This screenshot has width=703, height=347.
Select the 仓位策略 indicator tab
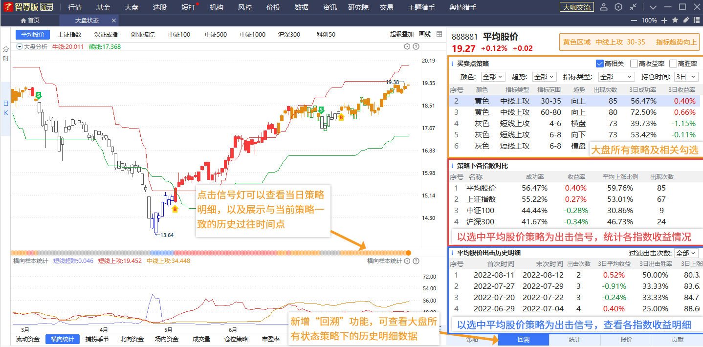pyautogui.click(x=236, y=339)
